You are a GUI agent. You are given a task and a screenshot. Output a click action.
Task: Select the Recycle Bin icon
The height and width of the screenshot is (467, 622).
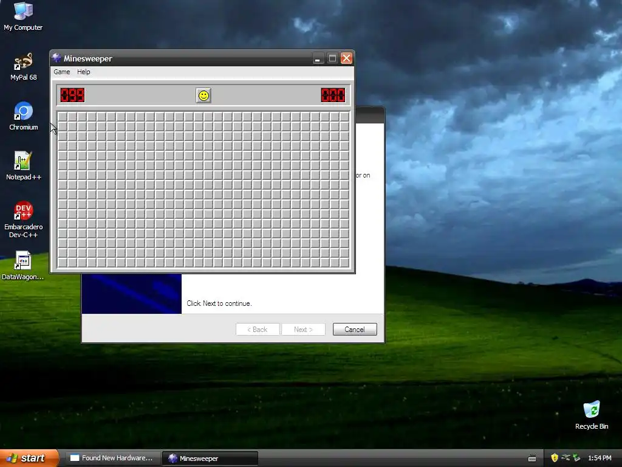coord(592,415)
